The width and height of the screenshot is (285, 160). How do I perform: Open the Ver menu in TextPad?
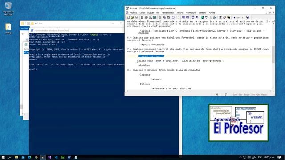coord(158,13)
